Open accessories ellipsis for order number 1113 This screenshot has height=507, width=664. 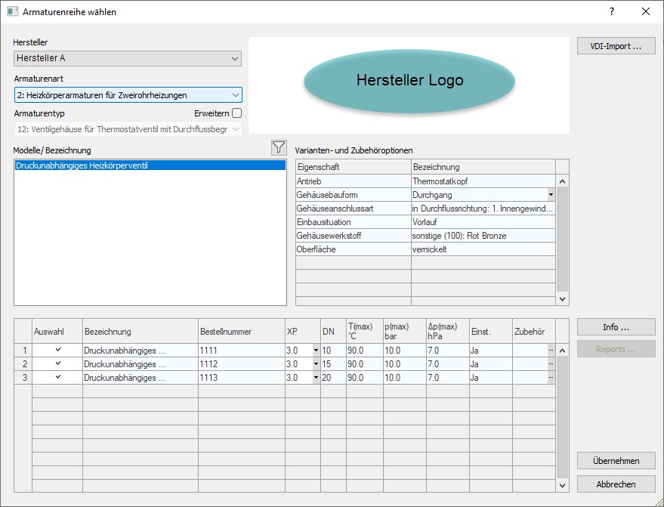pos(551,377)
